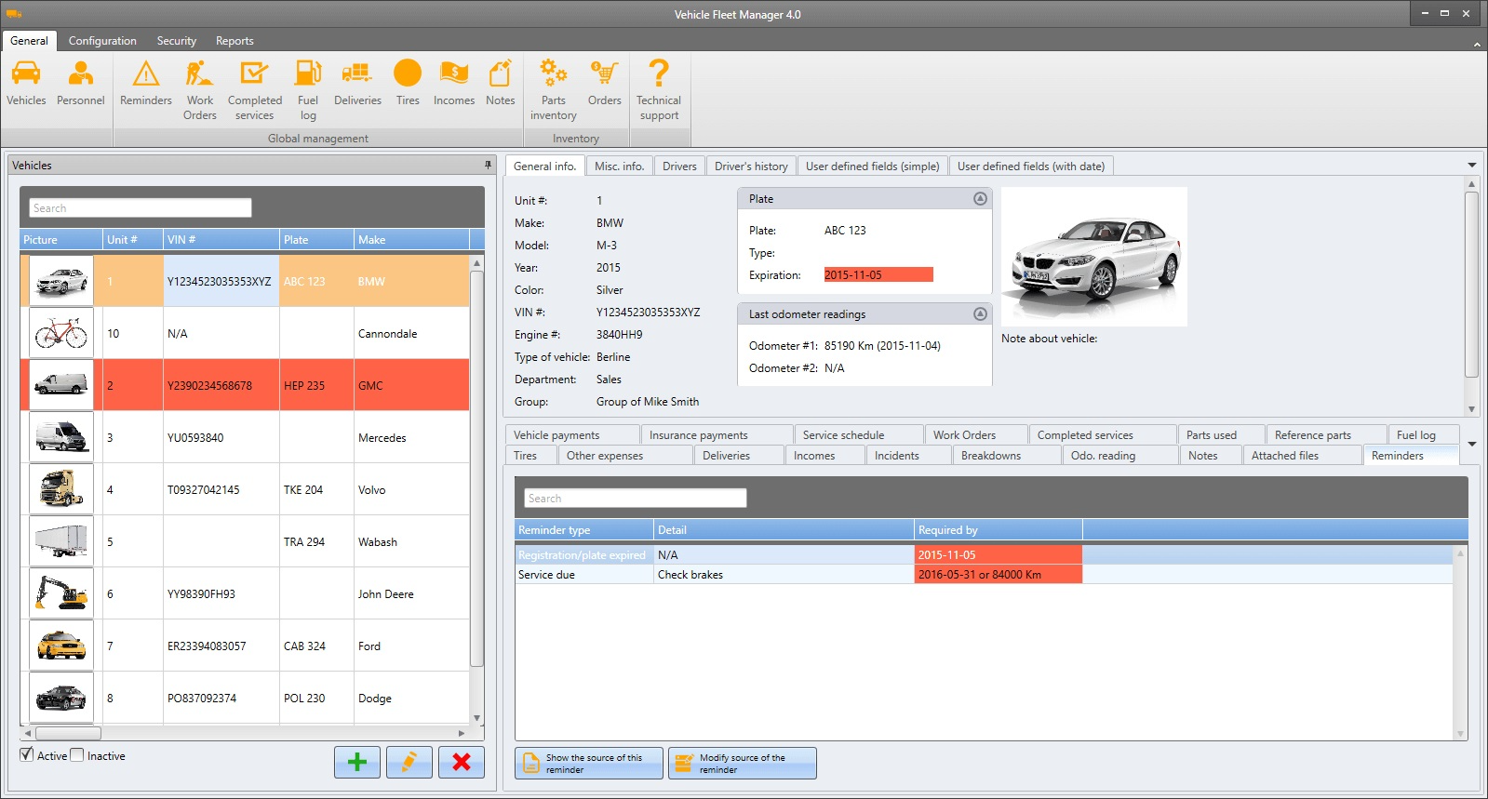Click Modify source of the reminder
The height and width of the screenshot is (799, 1488).
(x=743, y=763)
